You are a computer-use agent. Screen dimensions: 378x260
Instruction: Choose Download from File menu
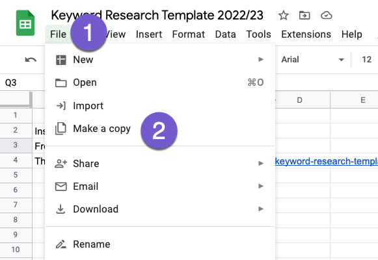click(x=160, y=209)
